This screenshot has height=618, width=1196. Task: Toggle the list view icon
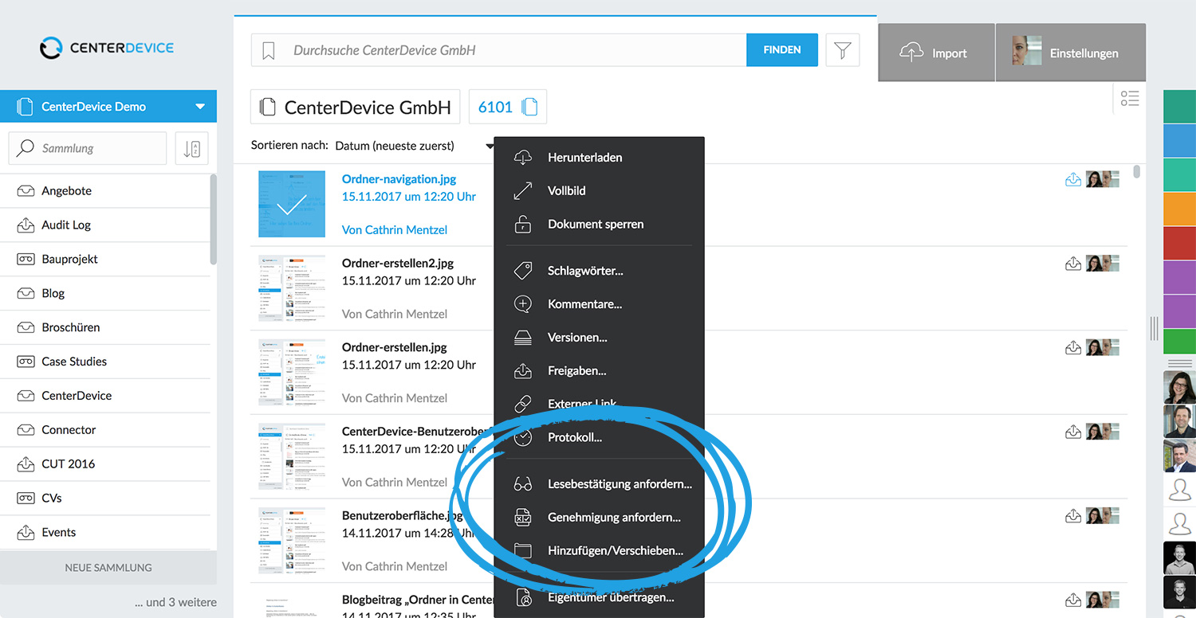click(x=1130, y=99)
